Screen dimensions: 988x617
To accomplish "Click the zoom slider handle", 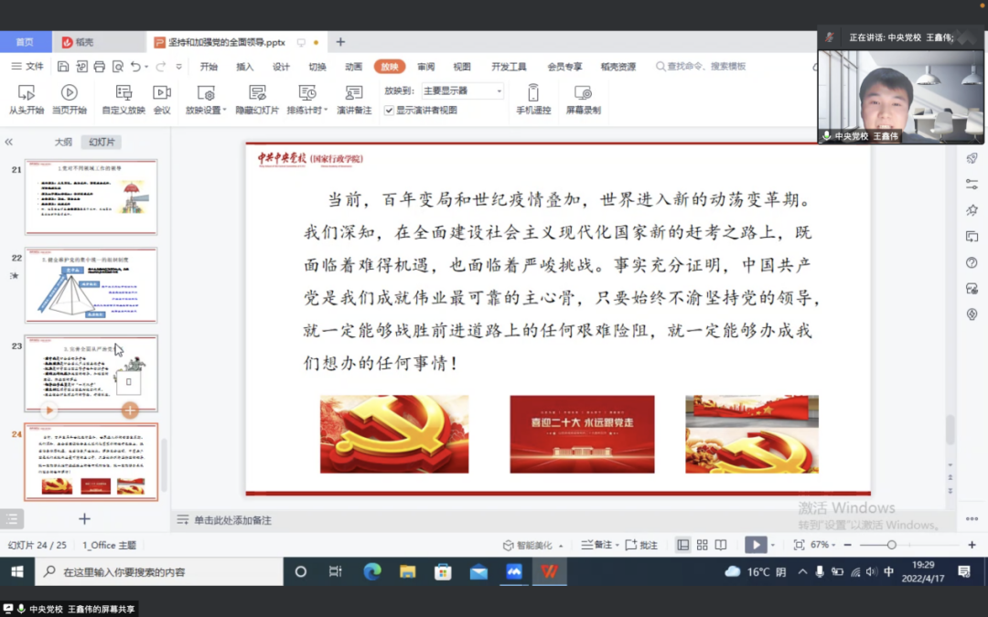I will [891, 545].
